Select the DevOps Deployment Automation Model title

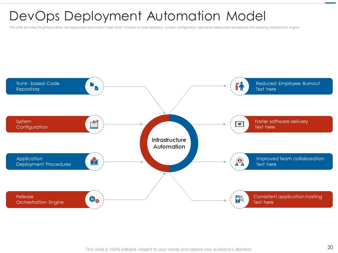point(137,16)
